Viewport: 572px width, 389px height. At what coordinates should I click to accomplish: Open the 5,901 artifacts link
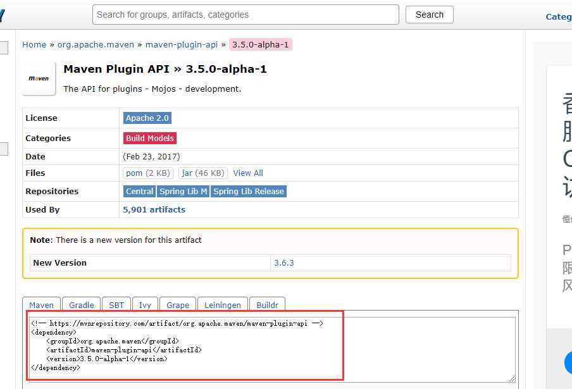click(x=154, y=209)
